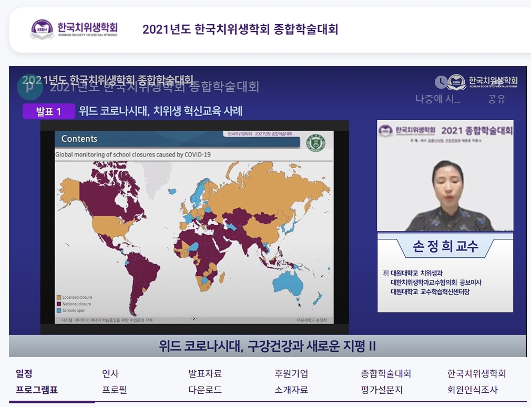
Task: Click the 손정희 교수 name banner
Action: [x=445, y=246]
